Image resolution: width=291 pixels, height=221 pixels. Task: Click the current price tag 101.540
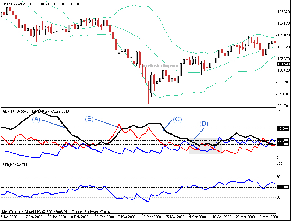pyautogui.click(x=283, y=64)
